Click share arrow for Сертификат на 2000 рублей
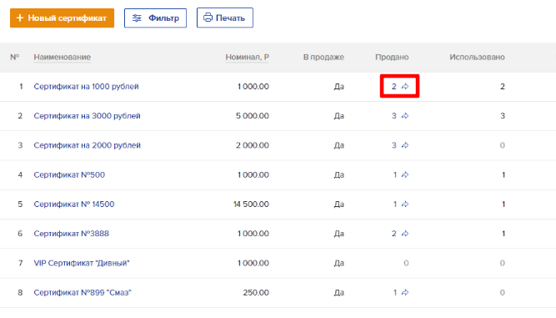 405,145
